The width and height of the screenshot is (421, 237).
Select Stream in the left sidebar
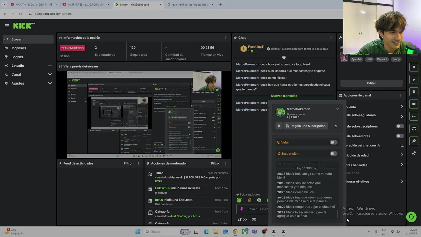click(x=28, y=39)
